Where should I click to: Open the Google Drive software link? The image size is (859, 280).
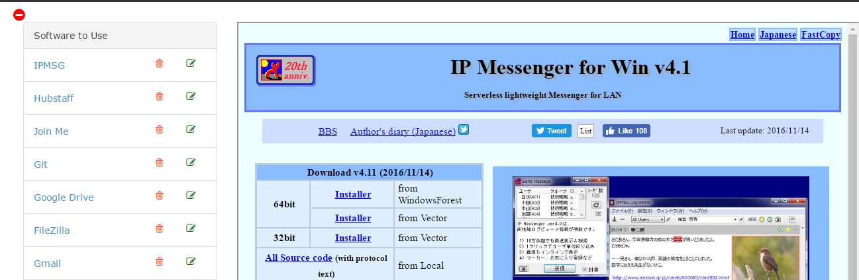tap(64, 197)
